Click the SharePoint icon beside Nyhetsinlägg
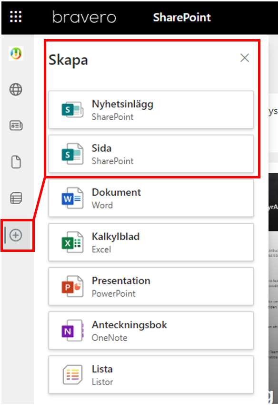Viewport: 279px width, 406px height. click(72, 110)
